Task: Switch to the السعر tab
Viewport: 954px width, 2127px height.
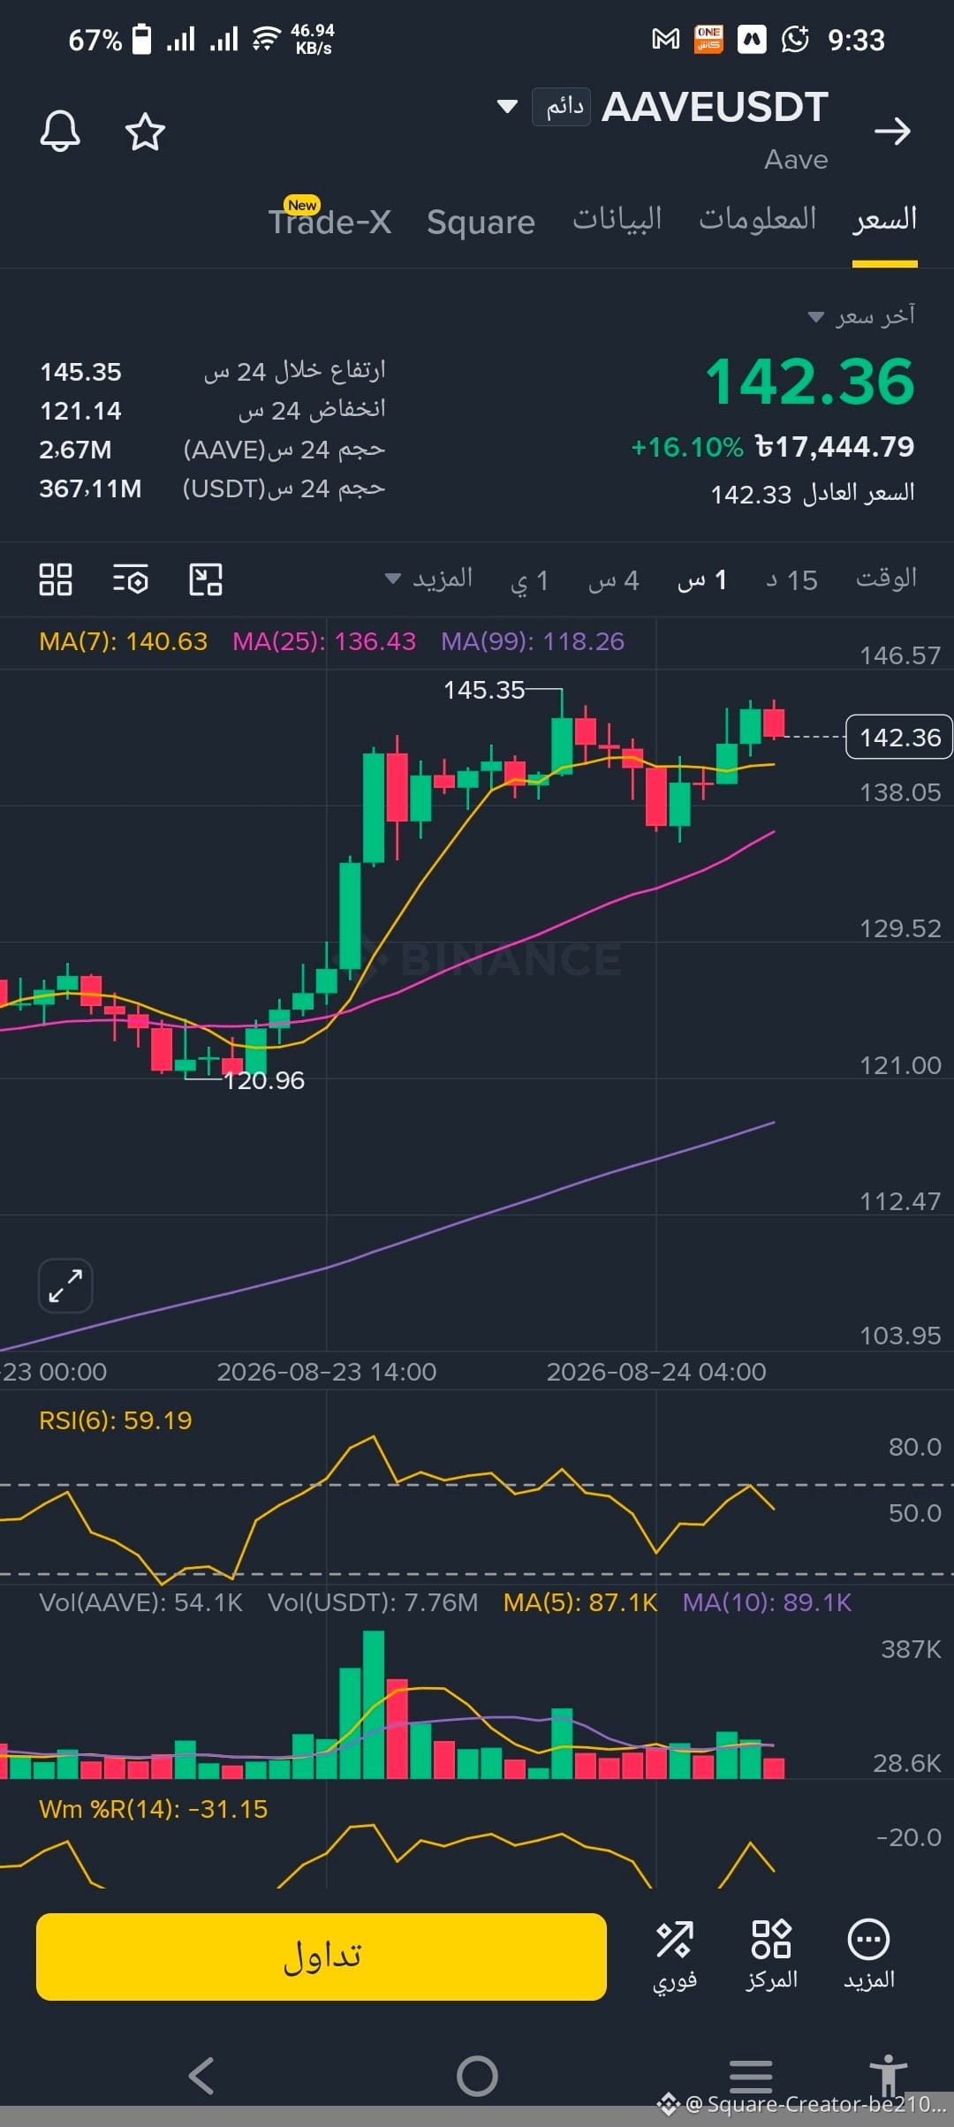Action: coord(884,219)
